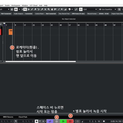This screenshot has width=123, height=123.
Task: Open the Chord Pads tab
Action: point(23,117)
